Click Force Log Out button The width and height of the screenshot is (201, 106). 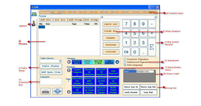tap(148, 87)
